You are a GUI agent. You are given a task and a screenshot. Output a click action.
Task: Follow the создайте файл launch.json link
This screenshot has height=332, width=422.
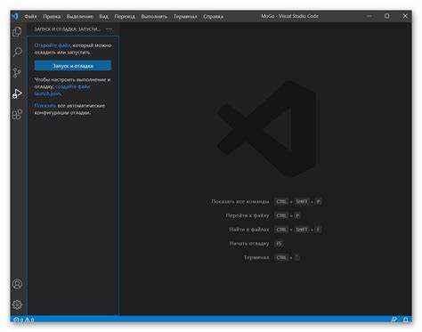[x=62, y=90]
